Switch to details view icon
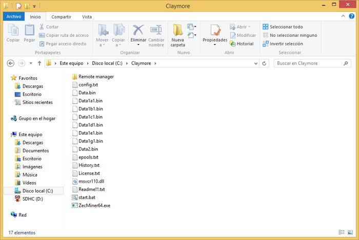 tap(342, 232)
